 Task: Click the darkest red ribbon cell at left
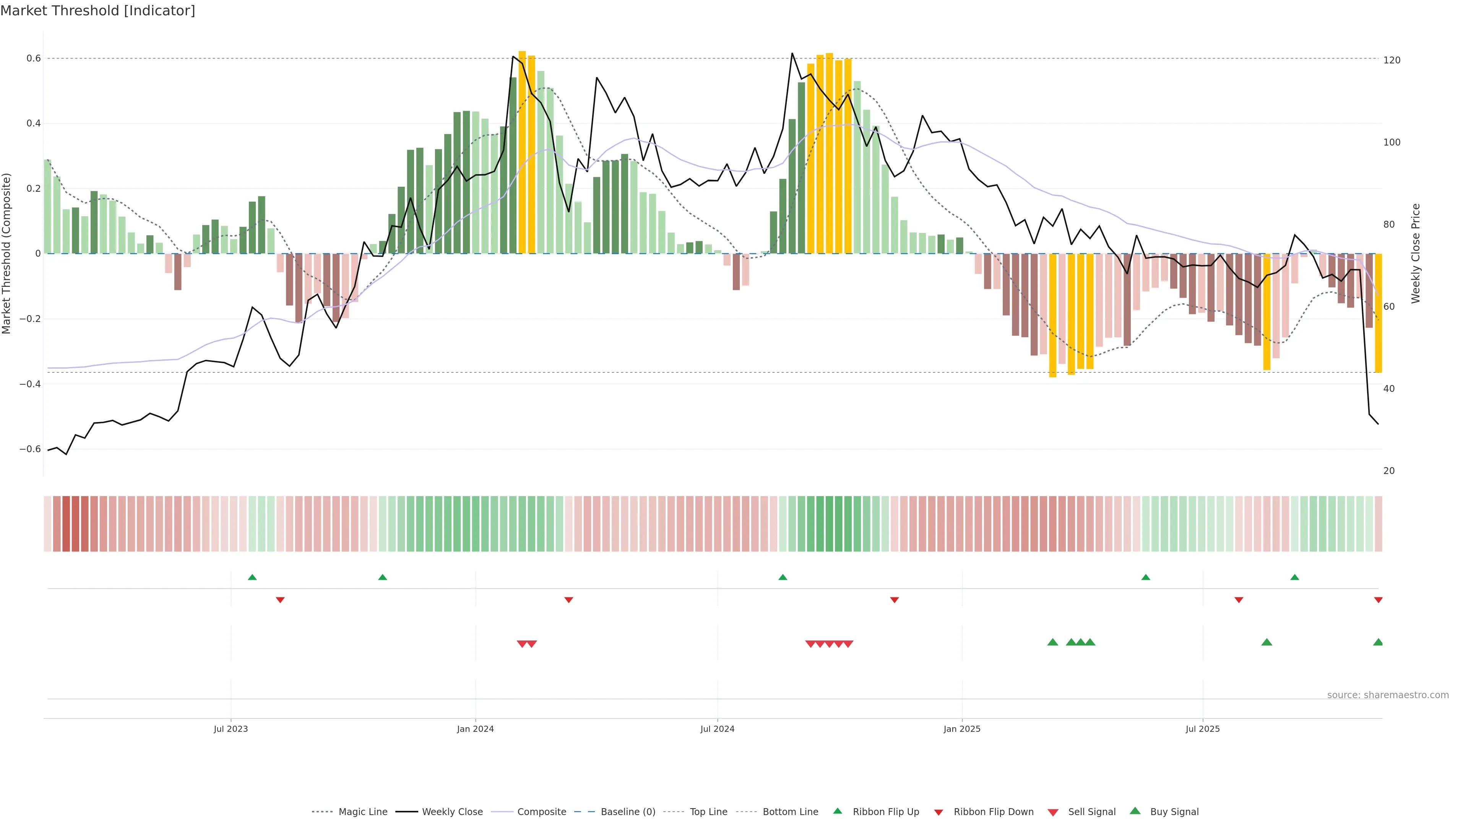tap(66, 524)
